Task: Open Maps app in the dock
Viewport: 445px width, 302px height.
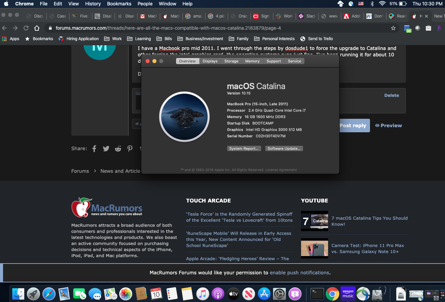Action: pyautogui.click(x=110, y=294)
